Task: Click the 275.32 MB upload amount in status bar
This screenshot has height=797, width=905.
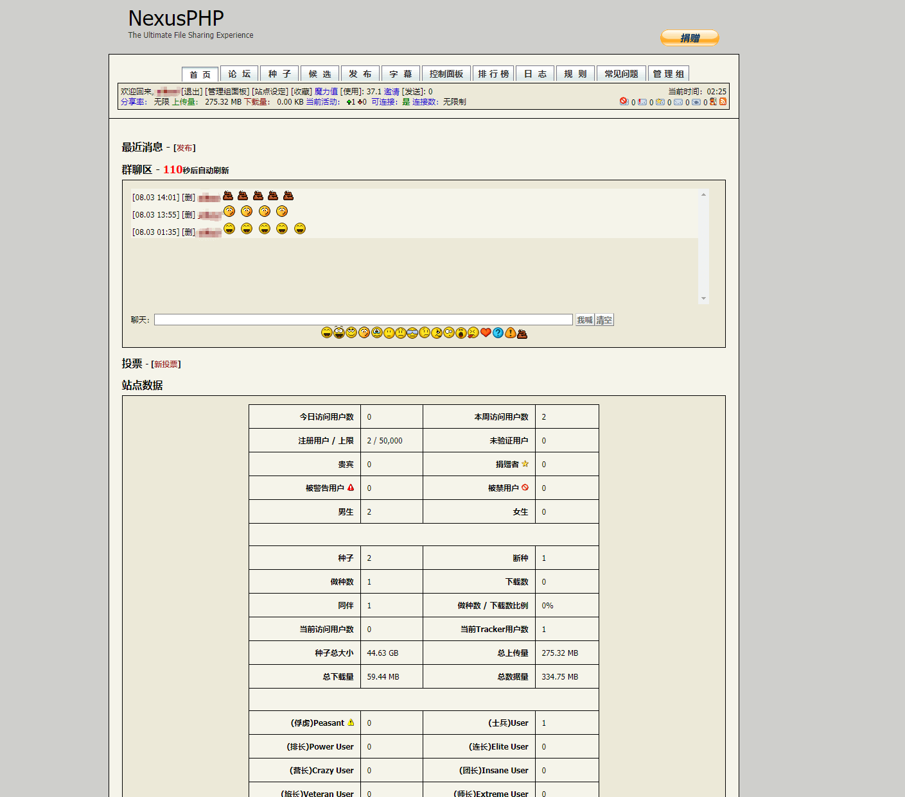Action: point(224,102)
